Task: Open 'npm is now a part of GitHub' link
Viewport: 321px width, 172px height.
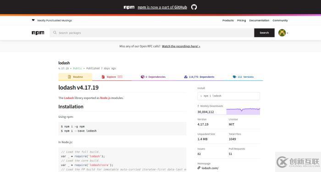Action: click(162, 7)
